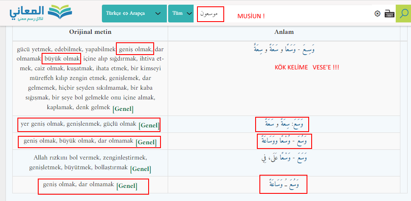Click the text 'gücü yetmek, edebilmek, yapabilmek'
411x201 pixels.
click(x=66, y=49)
